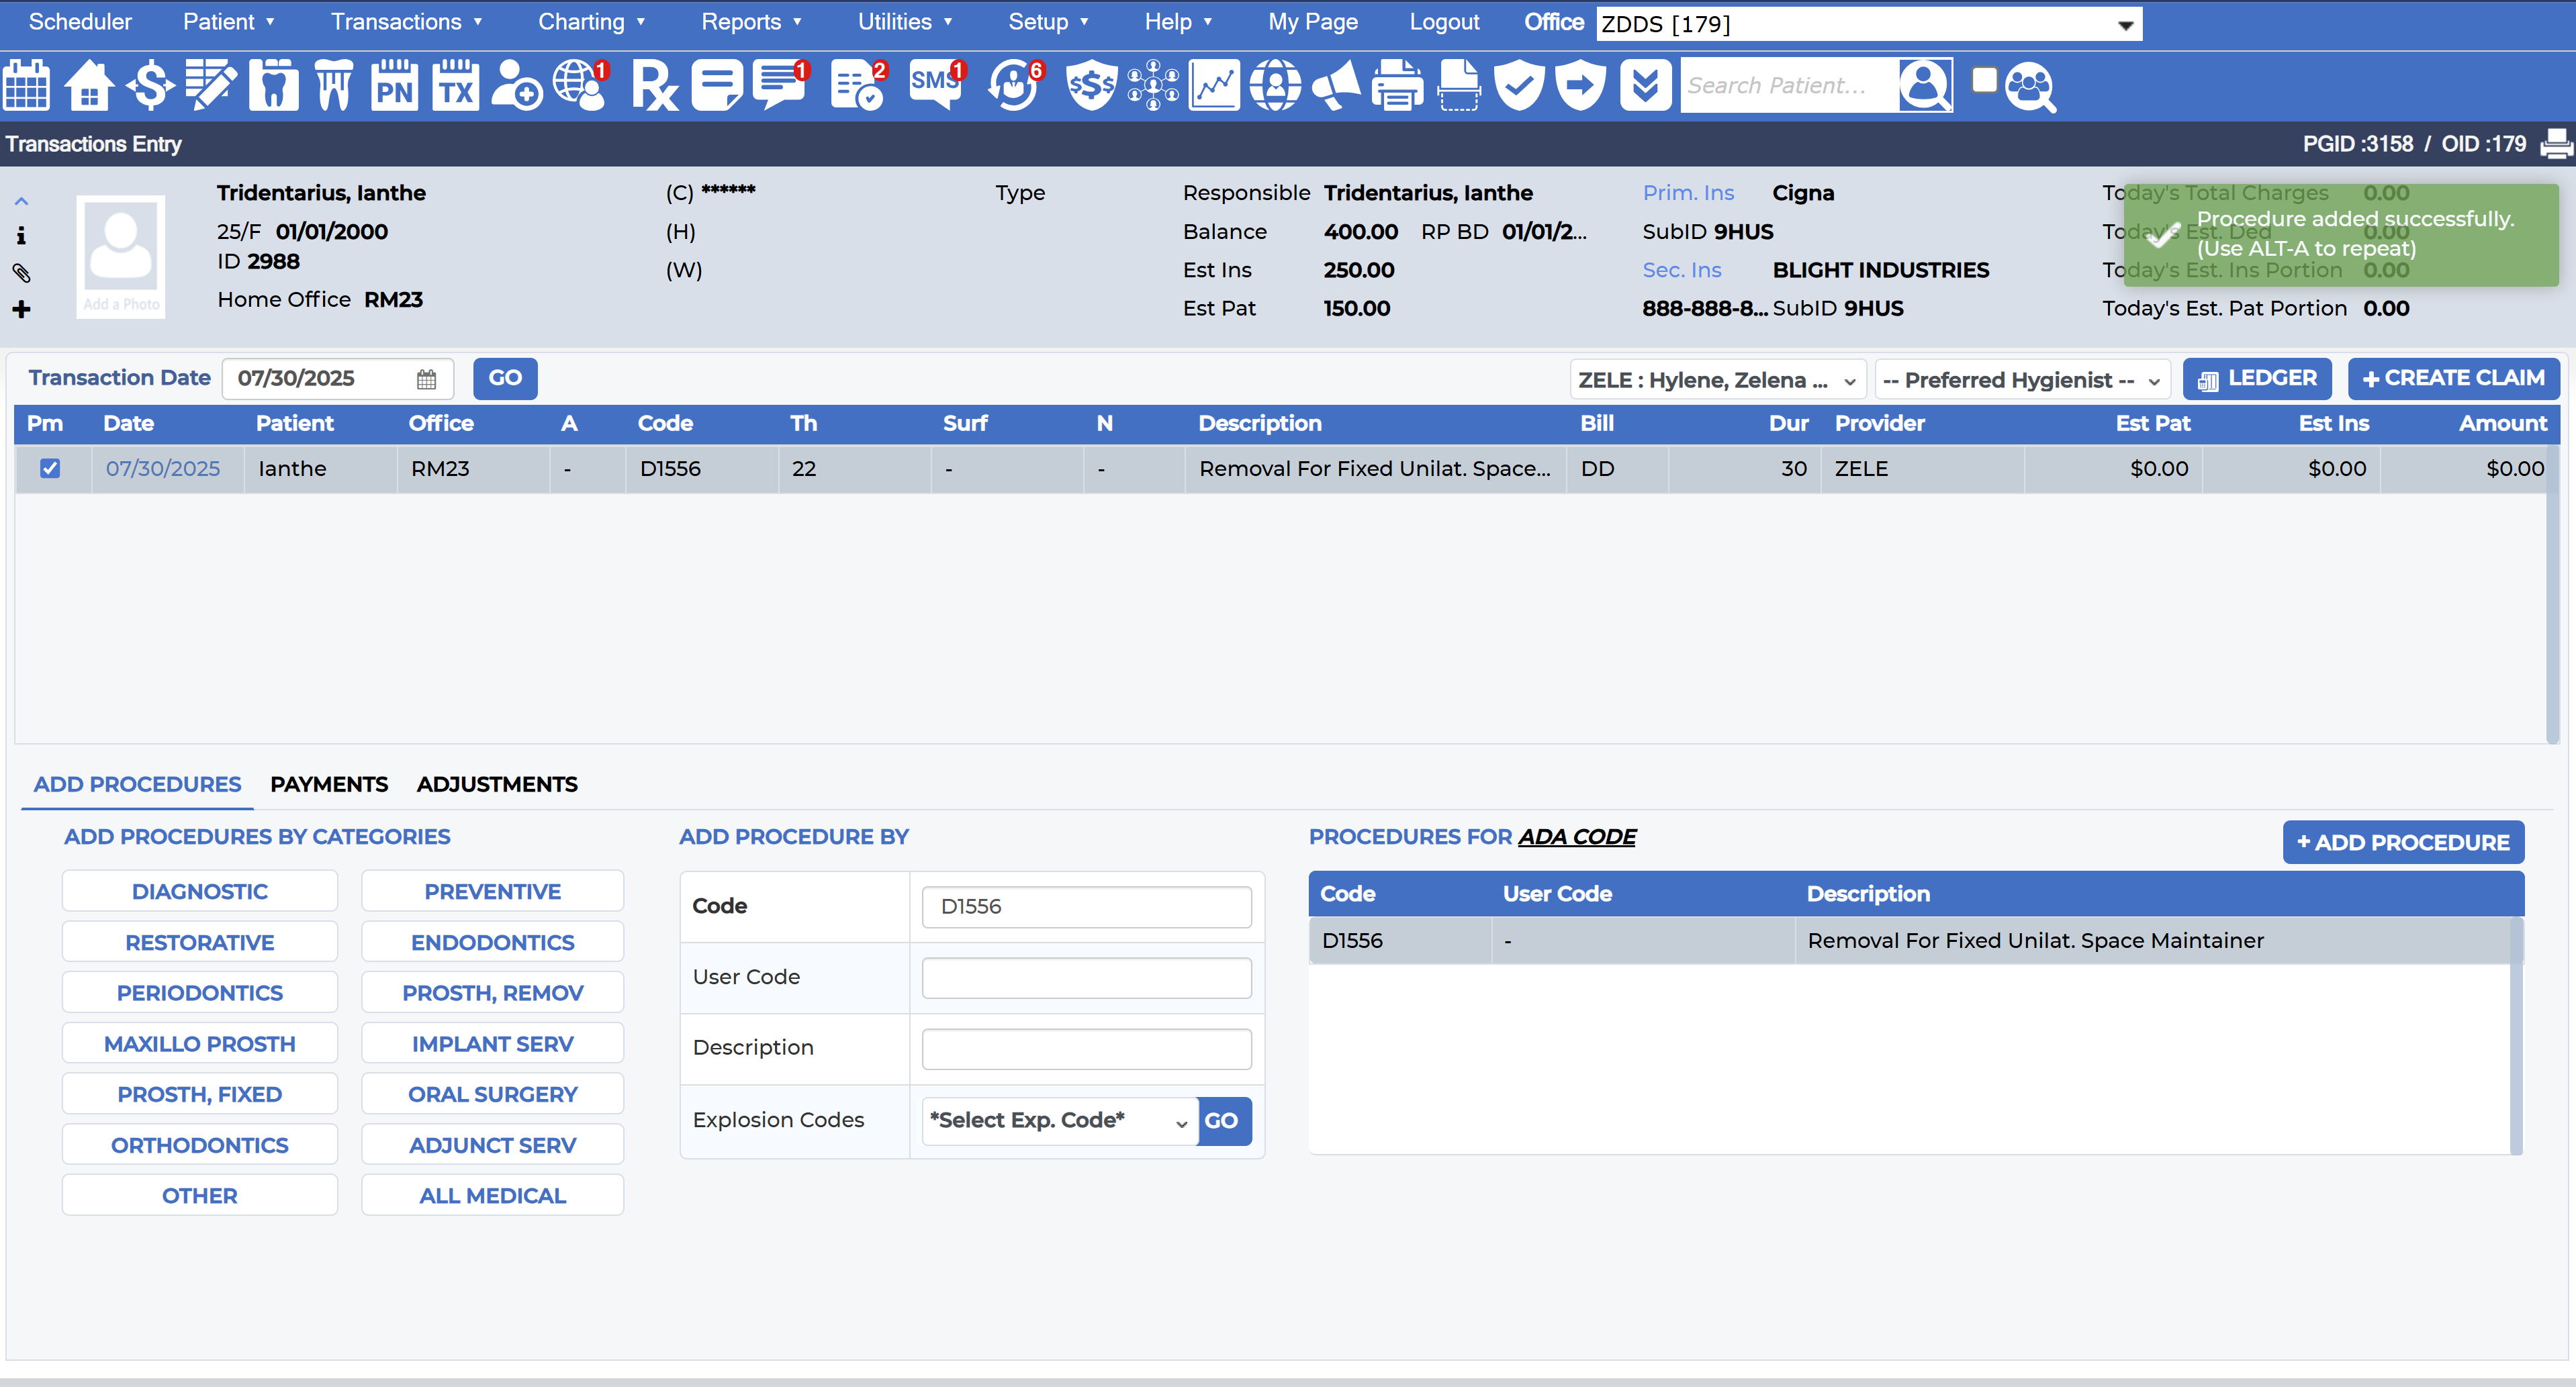Click the shield checkmark eligibility icon
This screenshot has height=1387, width=2576.
tap(1519, 86)
